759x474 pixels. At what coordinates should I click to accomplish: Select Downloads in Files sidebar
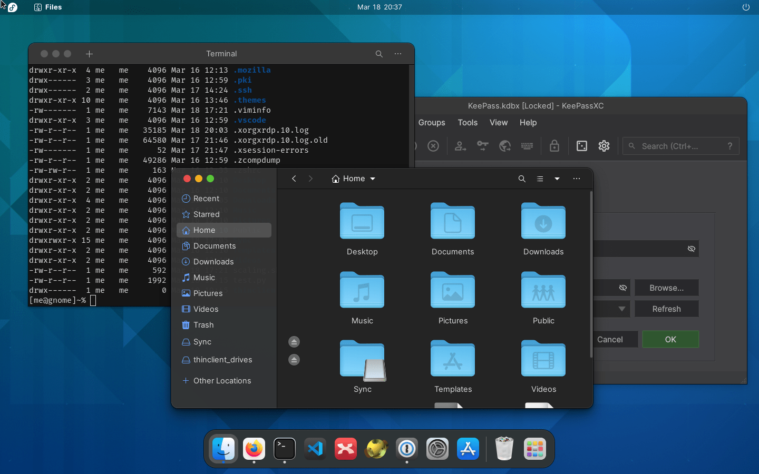click(x=224, y=262)
